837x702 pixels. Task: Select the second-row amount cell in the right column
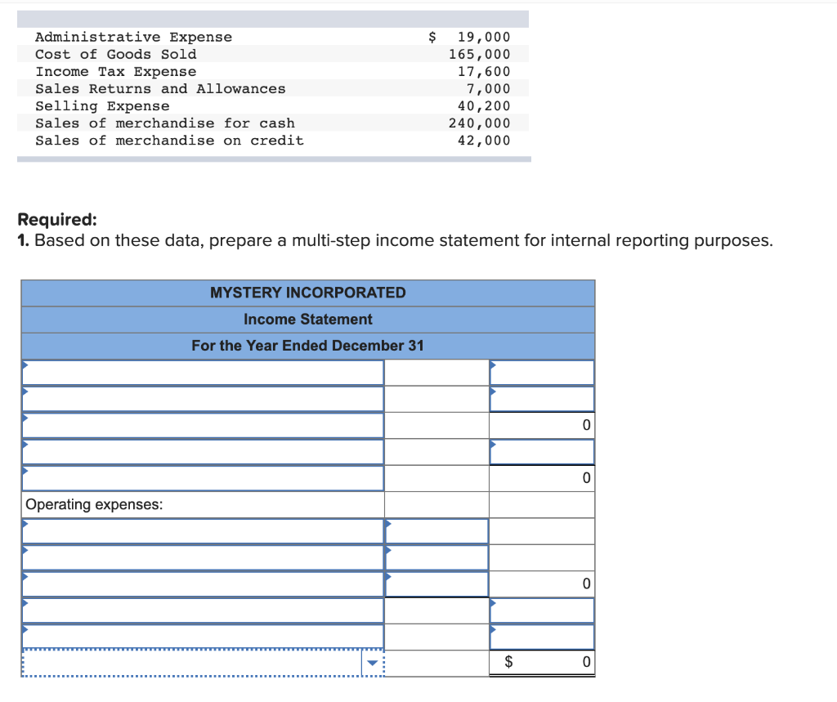[542, 399]
